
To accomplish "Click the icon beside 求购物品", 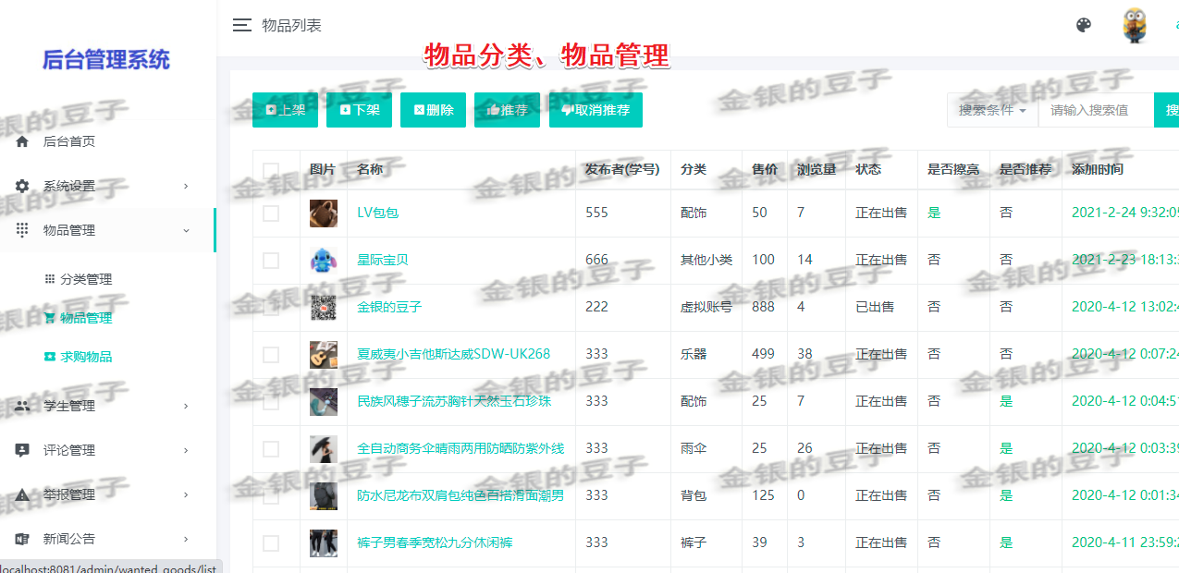I will pos(50,357).
